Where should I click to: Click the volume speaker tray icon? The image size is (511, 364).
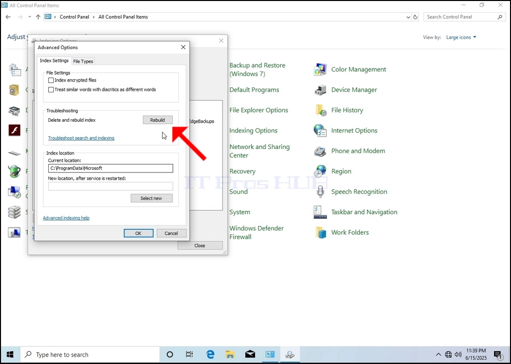click(458, 355)
